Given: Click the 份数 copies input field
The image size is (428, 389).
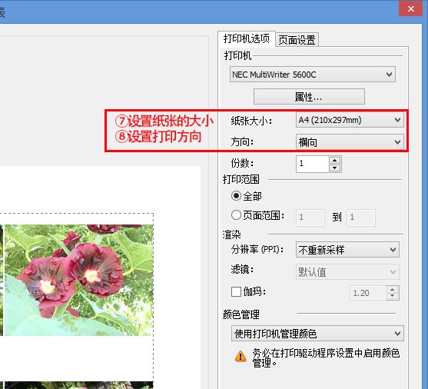Looking at the screenshot, I should 313,164.
